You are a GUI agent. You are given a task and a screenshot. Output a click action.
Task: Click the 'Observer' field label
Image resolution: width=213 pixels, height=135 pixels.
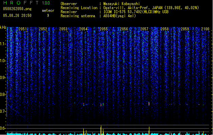[x=69, y=4]
